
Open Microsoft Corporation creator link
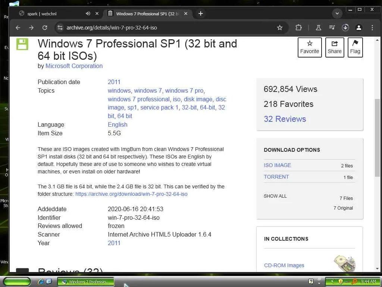(74, 66)
